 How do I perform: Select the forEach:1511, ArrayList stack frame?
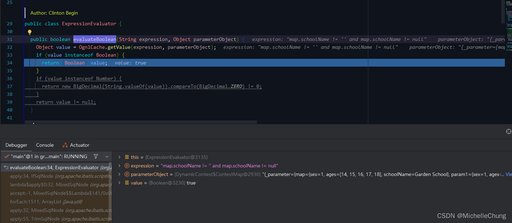tap(56, 202)
